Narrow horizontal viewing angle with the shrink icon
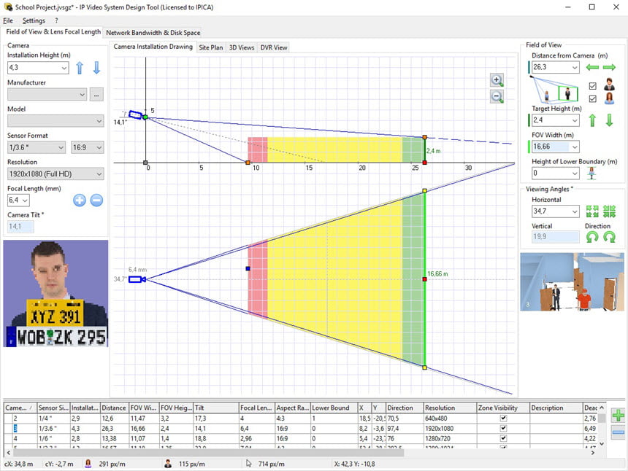 point(609,211)
